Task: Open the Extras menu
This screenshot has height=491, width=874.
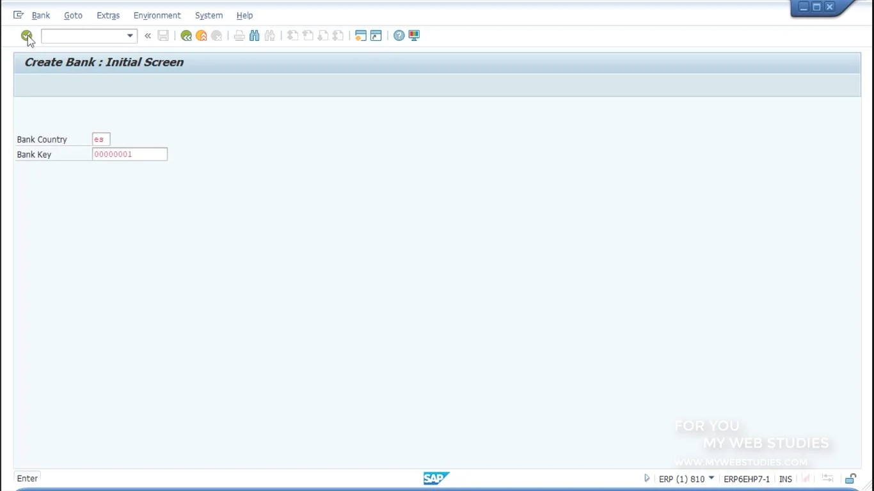Action: click(x=108, y=15)
